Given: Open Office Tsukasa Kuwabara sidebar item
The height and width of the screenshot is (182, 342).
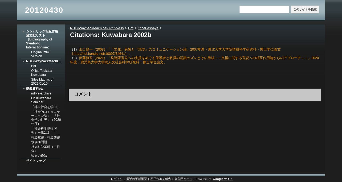Looking at the screenshot, I should coord(42,73).
